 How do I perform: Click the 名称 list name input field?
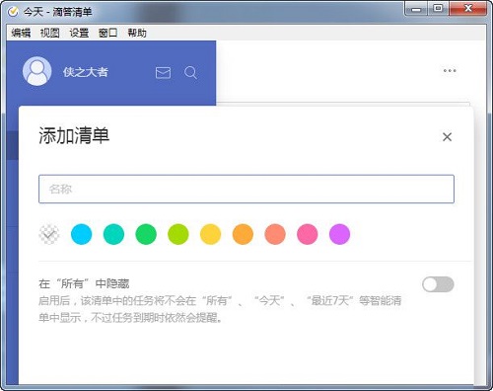click(246, 189)
